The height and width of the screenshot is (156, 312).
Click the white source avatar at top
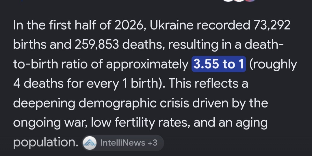click(x=228, y=1)
